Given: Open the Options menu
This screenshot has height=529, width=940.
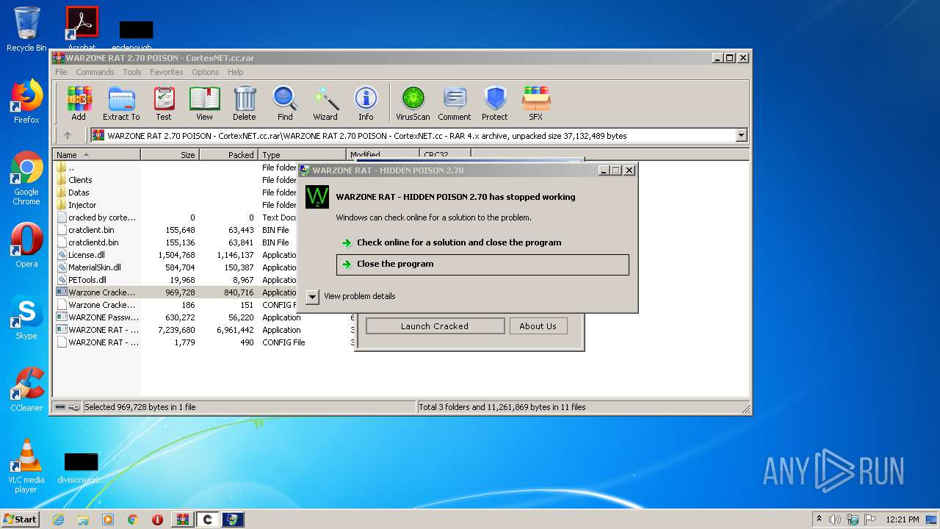Looking at the screenshot, I should (x=206, y=72).
